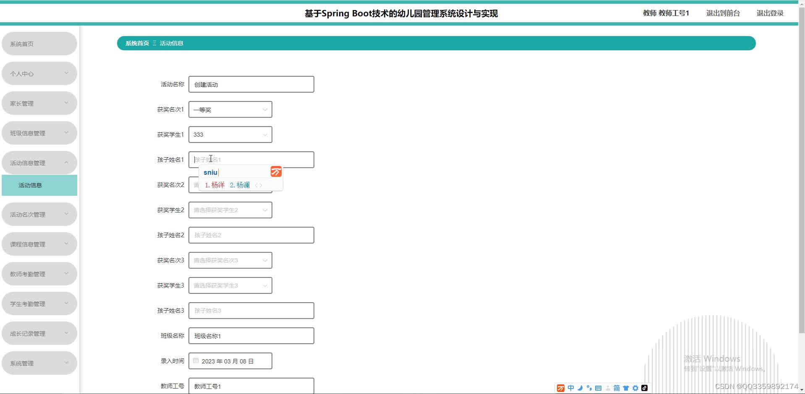Click 活动信息 breadcrumb text
Image resolution: width=805 pixels, height=394 pixels.
click(x=171, y=43)
